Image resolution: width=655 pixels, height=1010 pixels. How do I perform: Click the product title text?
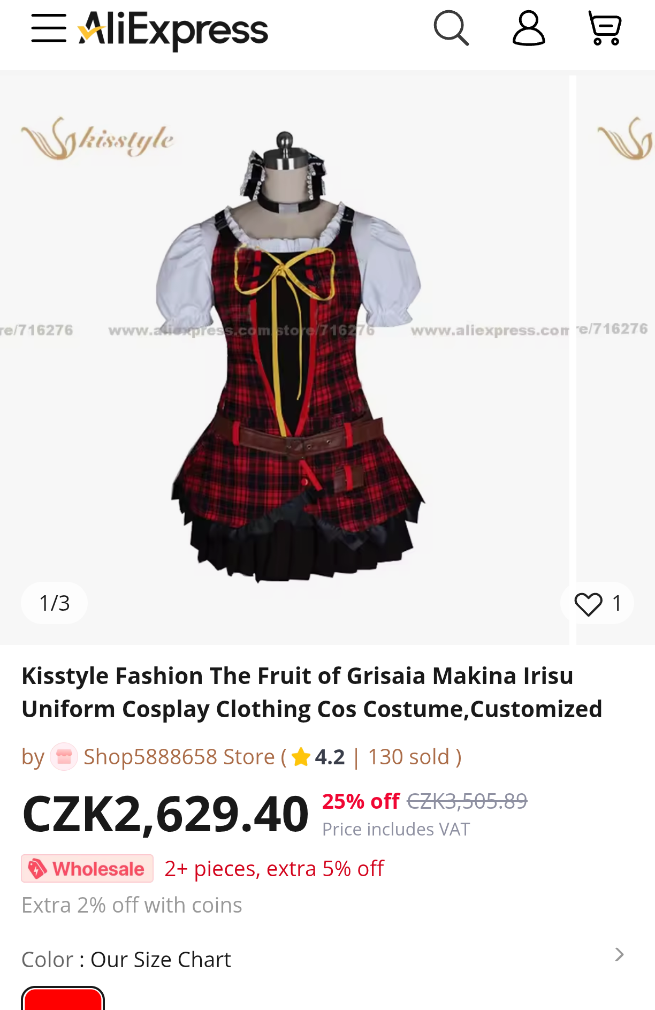point(312,692)
